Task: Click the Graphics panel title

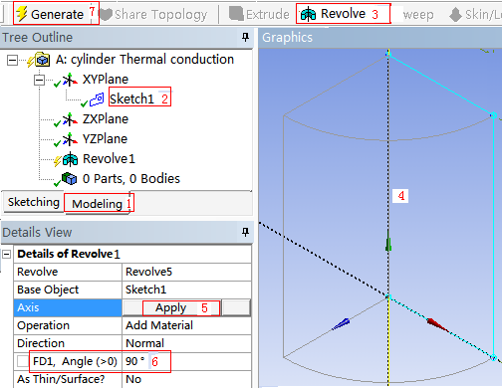Action: pos(287,38)
